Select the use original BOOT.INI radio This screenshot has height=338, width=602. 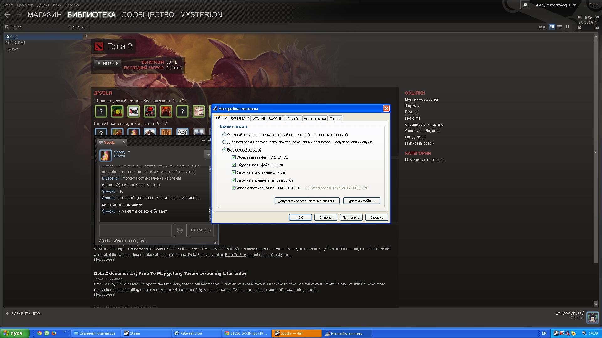(x=234, y=188)
